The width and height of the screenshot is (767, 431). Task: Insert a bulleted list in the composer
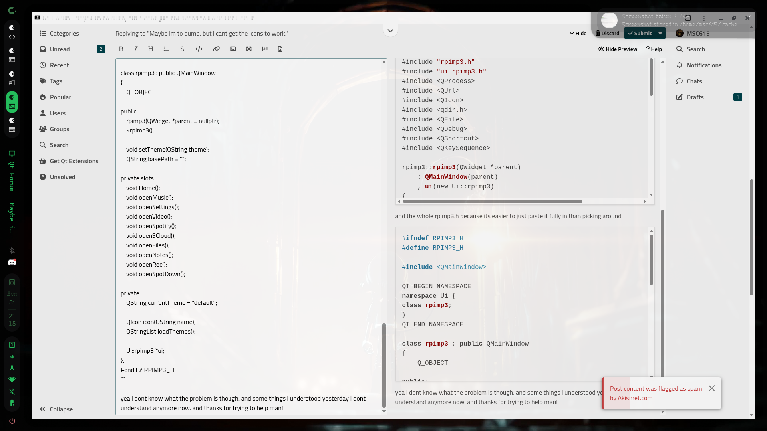[x=166, y=49]
